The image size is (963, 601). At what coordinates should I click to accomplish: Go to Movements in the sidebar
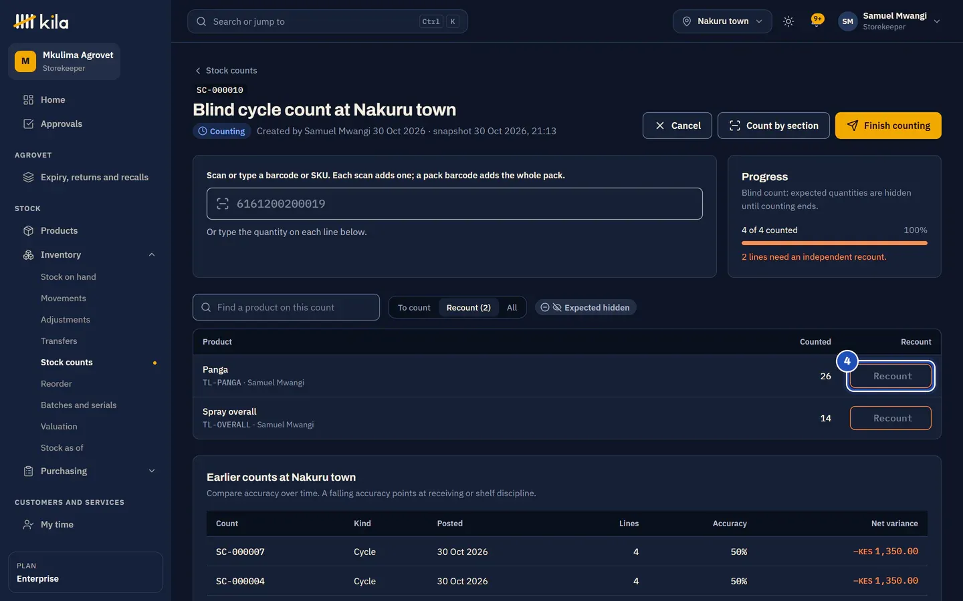tap(64, 298)
